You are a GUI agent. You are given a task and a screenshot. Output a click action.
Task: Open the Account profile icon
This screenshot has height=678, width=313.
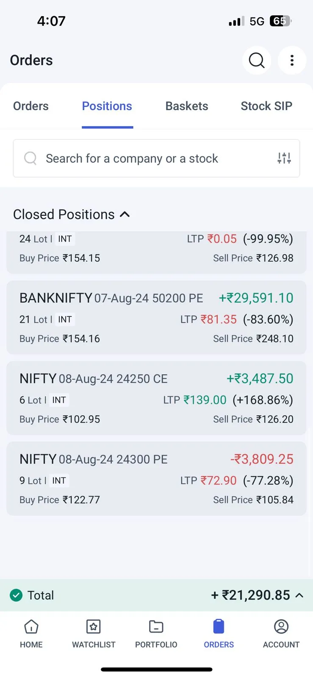point(281,627)
